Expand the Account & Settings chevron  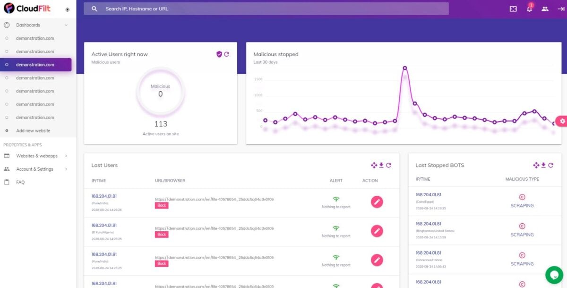point(66,169)
